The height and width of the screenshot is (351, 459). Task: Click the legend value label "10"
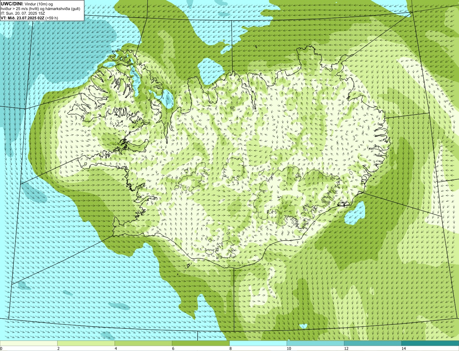(289, 348)
